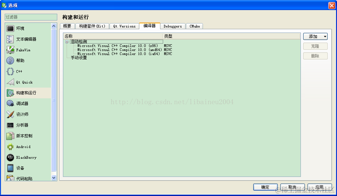Viewport: 337px width, 196px height.
Task: Switch to the 概要 tab
Action: point(67,26)
